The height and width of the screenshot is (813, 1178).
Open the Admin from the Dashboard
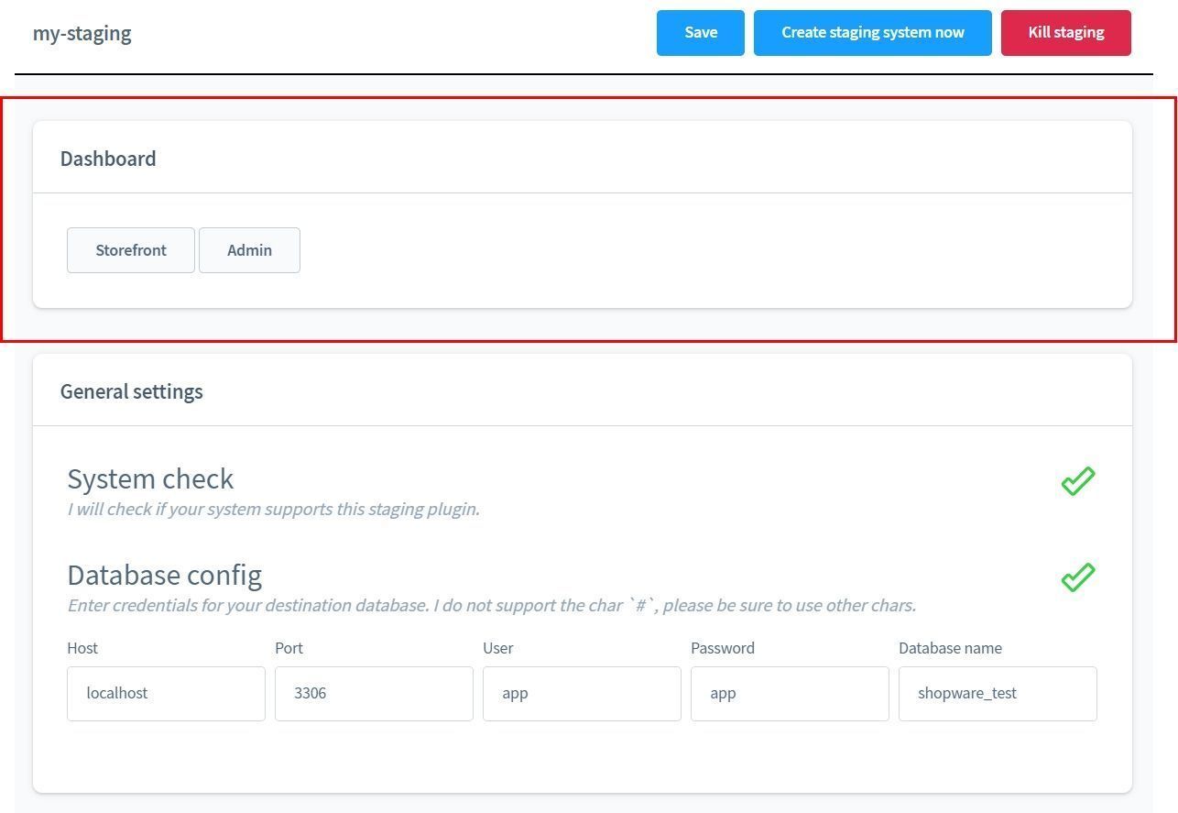(249, 250)
